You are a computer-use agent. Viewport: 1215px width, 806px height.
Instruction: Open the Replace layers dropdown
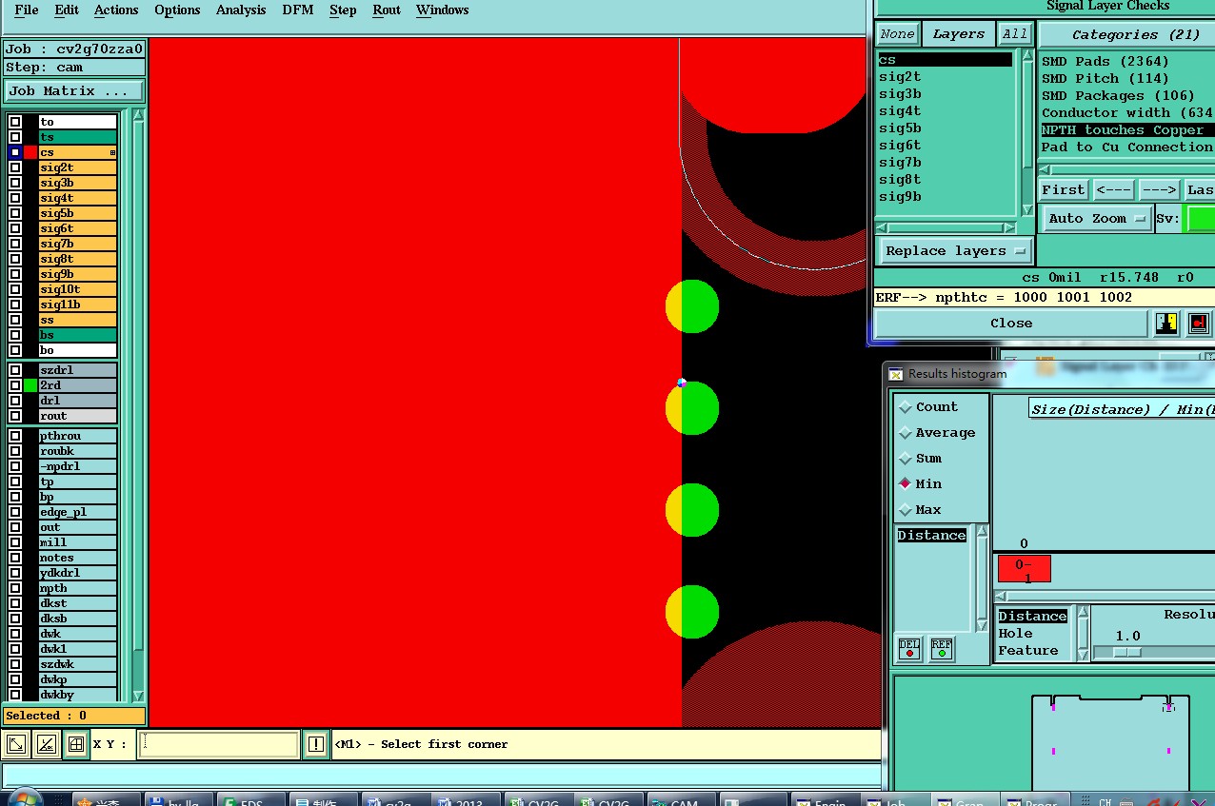[x=955, y=251]
